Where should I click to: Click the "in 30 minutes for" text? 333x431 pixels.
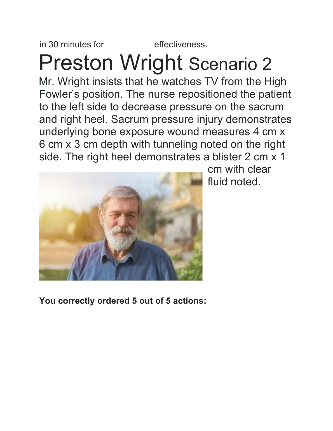[72, 44]
